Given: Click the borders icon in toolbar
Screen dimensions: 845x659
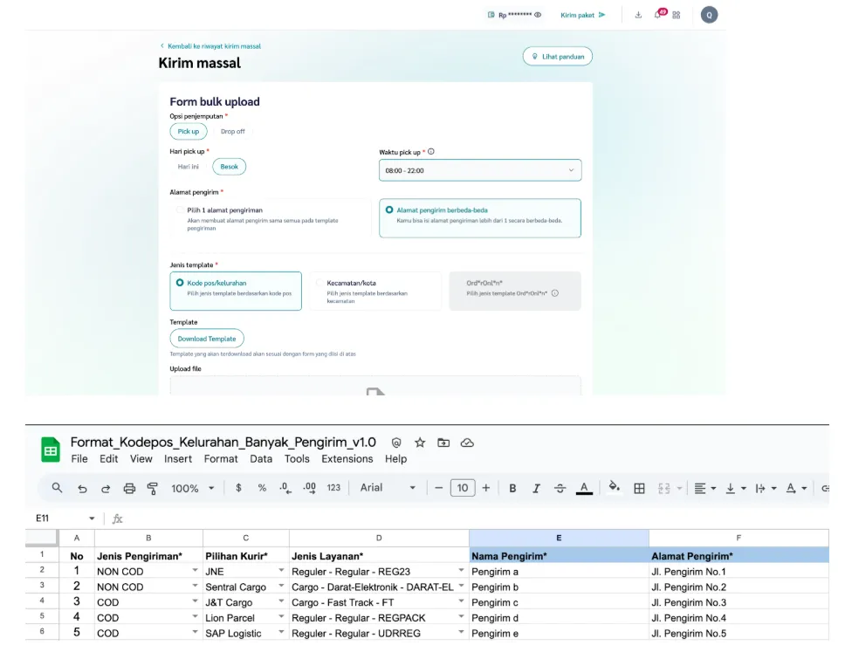Looking at the screenshot, I should coord(639,488).
